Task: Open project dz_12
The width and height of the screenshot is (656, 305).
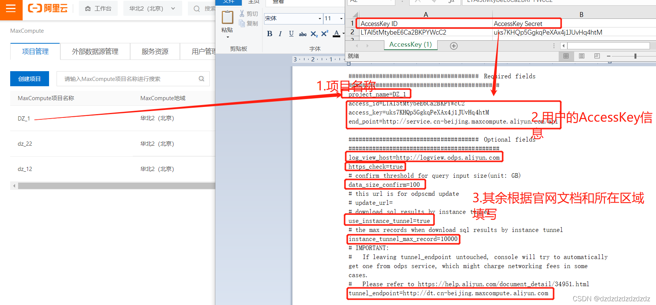Action: 25,169
